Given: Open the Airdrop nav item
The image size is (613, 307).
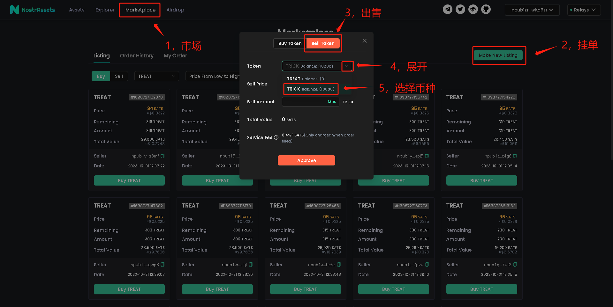Looking at the screenshot, I should 175,10.
